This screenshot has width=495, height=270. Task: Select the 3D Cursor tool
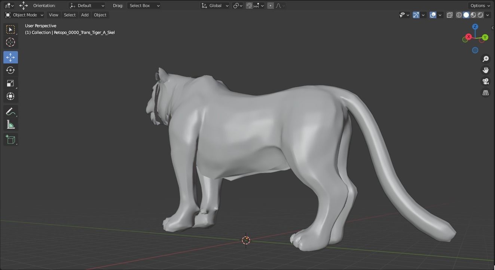pos(10,42)
